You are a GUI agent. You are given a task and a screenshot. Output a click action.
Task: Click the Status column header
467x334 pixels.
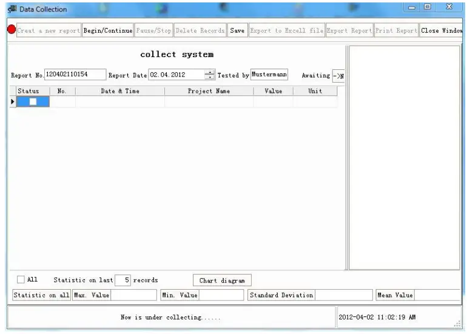[33, 91]
